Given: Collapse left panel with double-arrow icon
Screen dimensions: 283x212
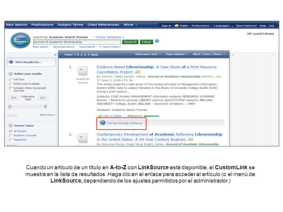Looking at the screenshot, I should pyautogui.click(x=55, y=55).
